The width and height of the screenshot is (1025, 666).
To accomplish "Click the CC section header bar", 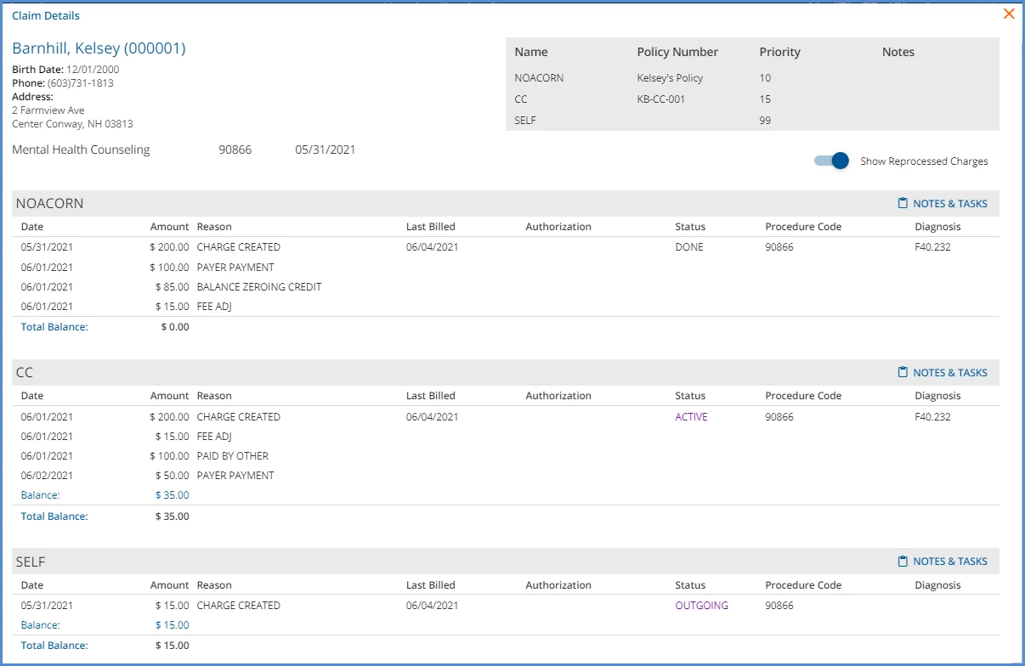I will click(506, 373).
